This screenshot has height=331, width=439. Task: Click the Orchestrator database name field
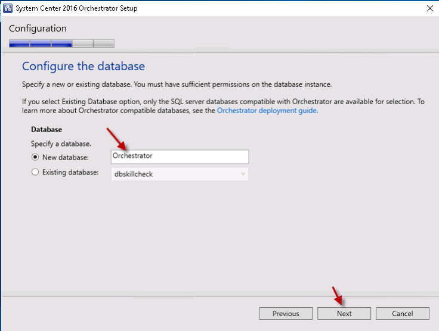click(x=180, y=156)
